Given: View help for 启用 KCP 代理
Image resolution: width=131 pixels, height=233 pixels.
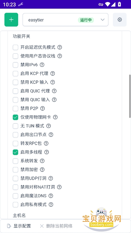Looking at the screenshot, I should pos(53,73).
